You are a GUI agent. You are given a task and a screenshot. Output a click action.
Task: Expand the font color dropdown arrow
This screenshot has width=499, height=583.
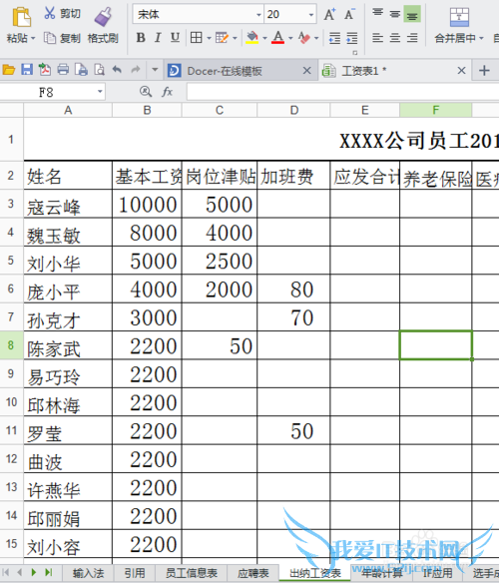[x=290, y=38]
